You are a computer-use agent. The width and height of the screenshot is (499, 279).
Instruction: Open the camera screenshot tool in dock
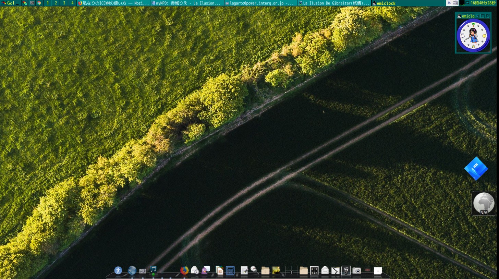(x=357, y=271)
